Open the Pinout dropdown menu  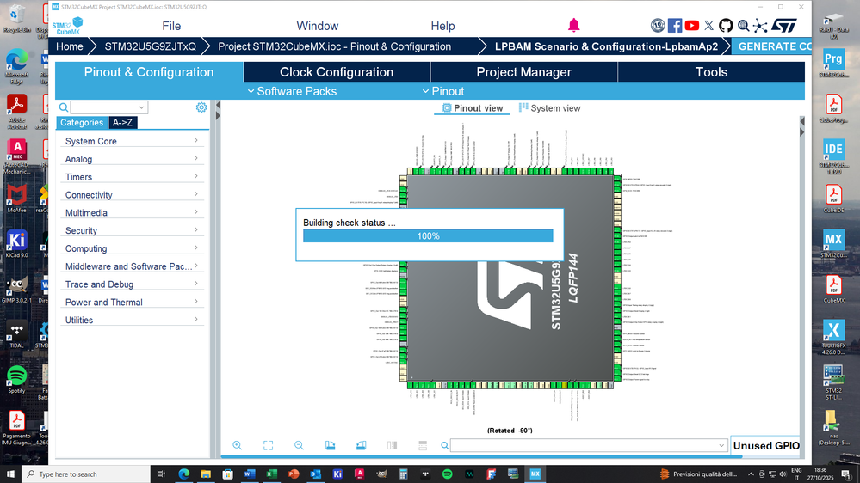(x=443, y=91)
